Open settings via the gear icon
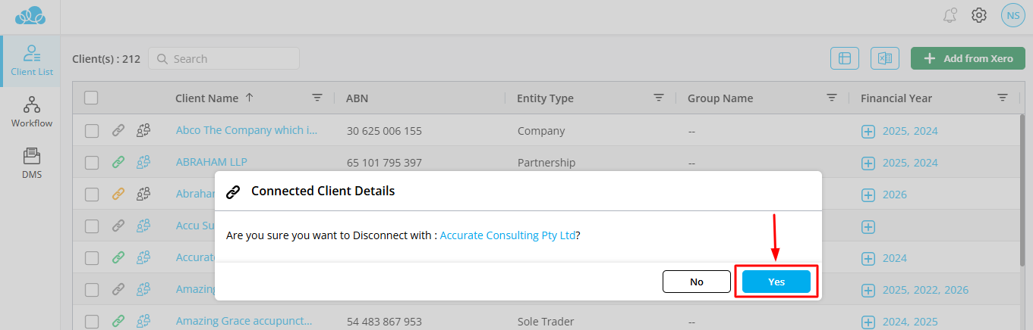 click(x=979, y=15)
